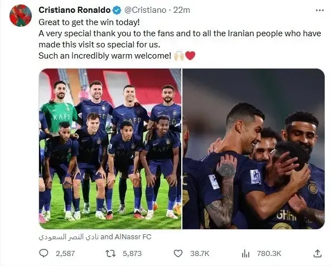Like the tweet with heart icon
Image resolution: width=333 pixels, height=266 pixels.
178,254
